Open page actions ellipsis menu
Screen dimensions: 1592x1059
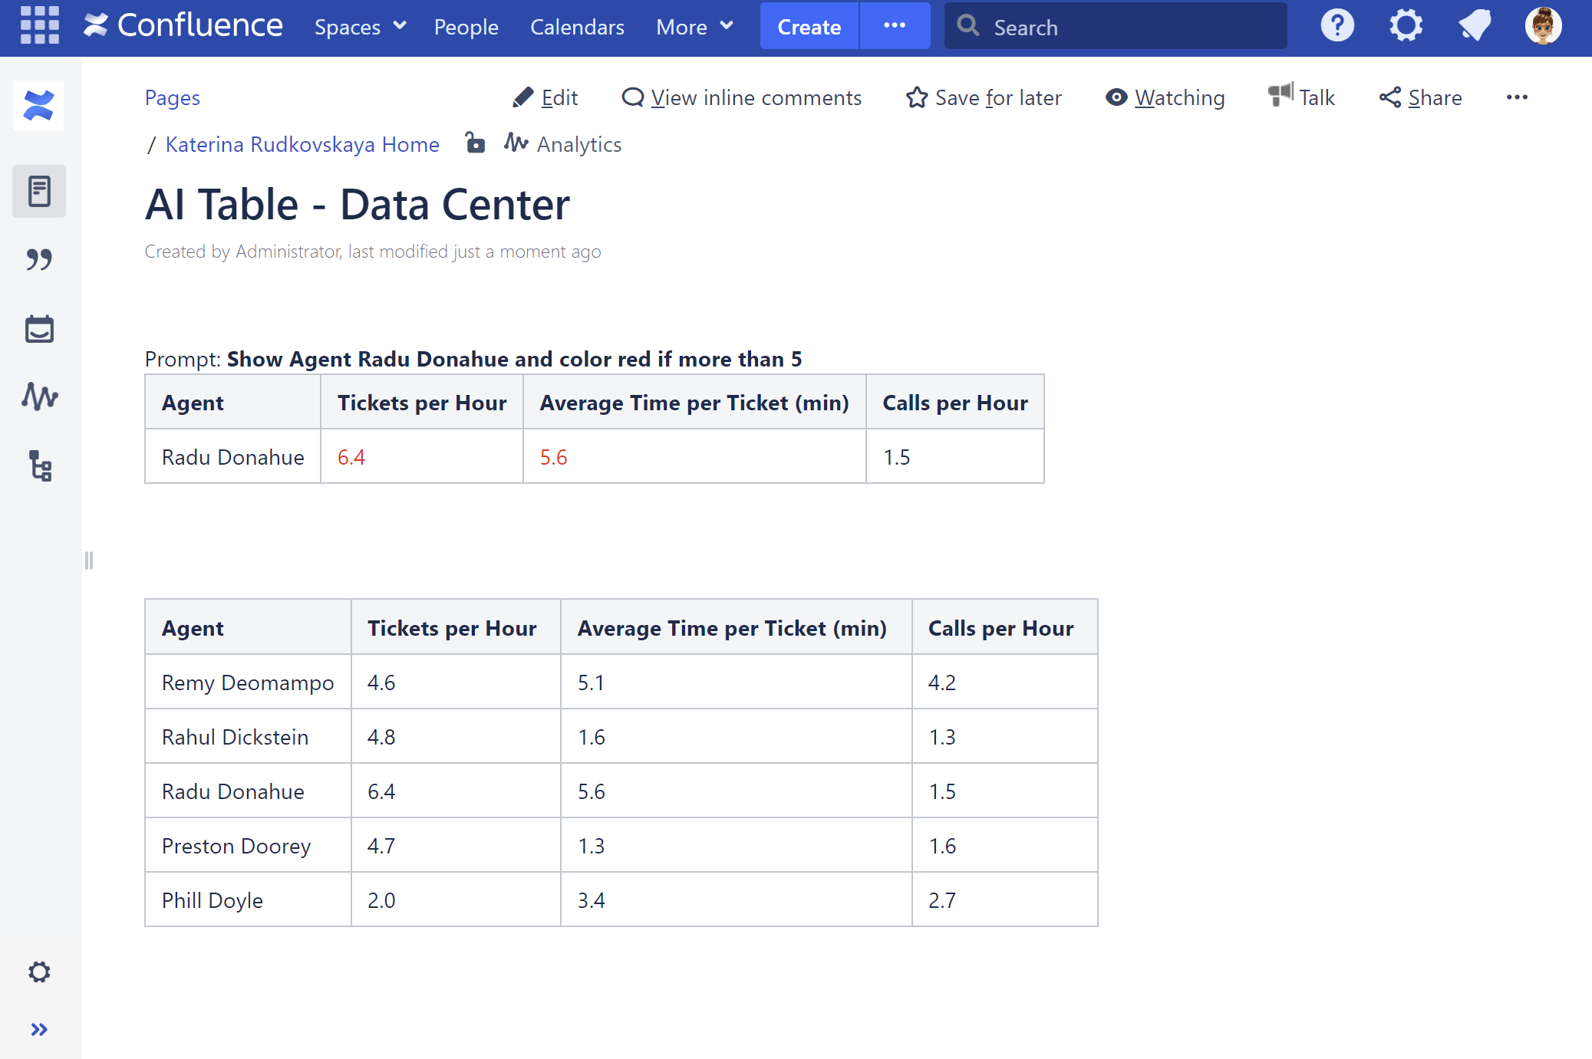tap(1516, 97)
